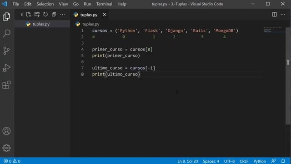Show notifications bell in status bar
291x164 pixels.
tap(283, 161)
